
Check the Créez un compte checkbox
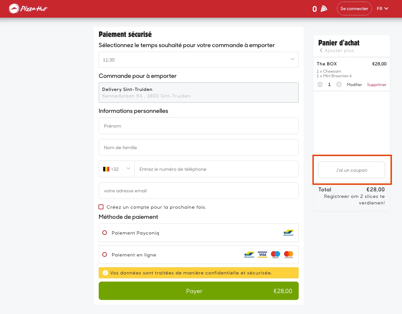click(101, 207)
